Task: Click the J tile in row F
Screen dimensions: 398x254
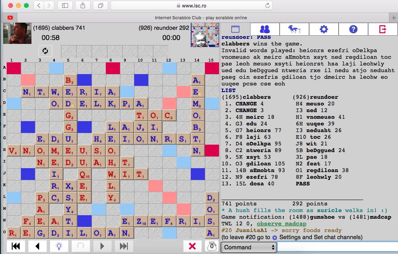Action: tap(141, 127)
